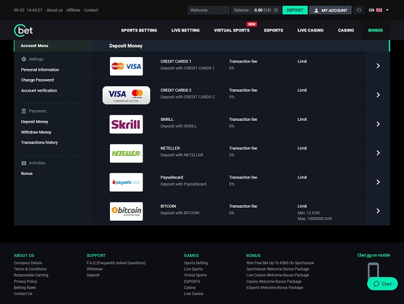Open Change Password
Screen dimensions: 404x304
coord(37,80)
